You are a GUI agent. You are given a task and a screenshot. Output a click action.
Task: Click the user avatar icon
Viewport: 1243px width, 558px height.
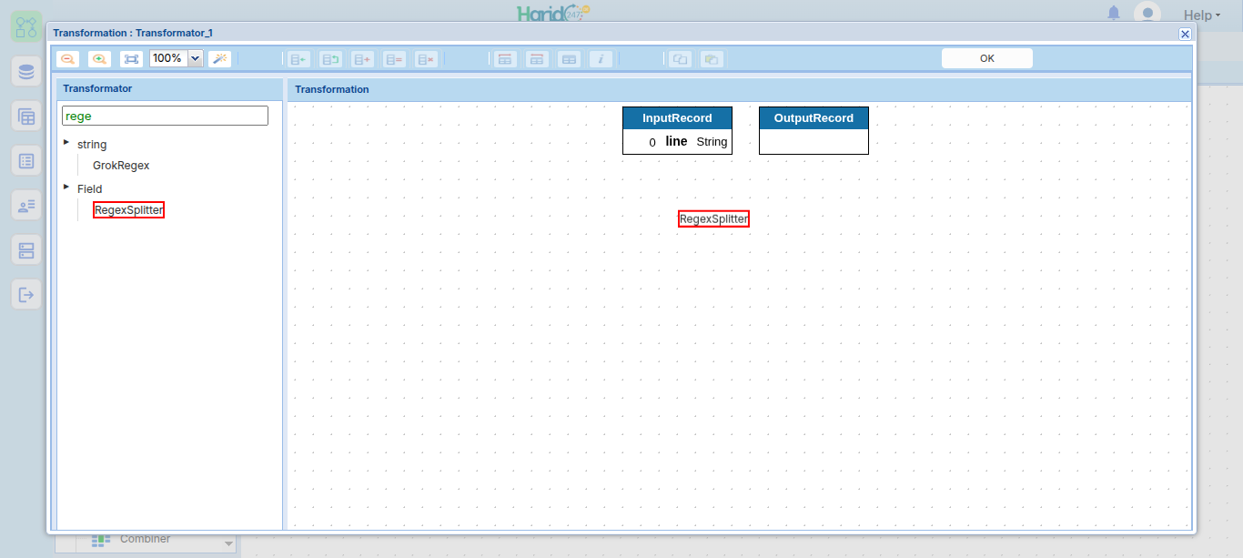1147,14
